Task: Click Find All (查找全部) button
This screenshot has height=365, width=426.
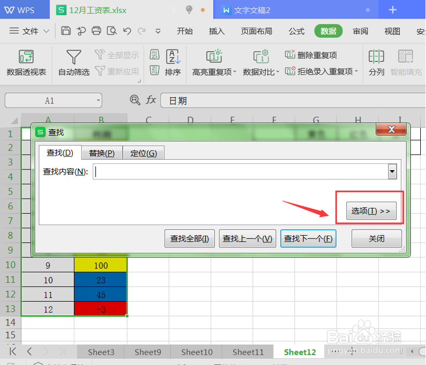Action: pos(189,239)
